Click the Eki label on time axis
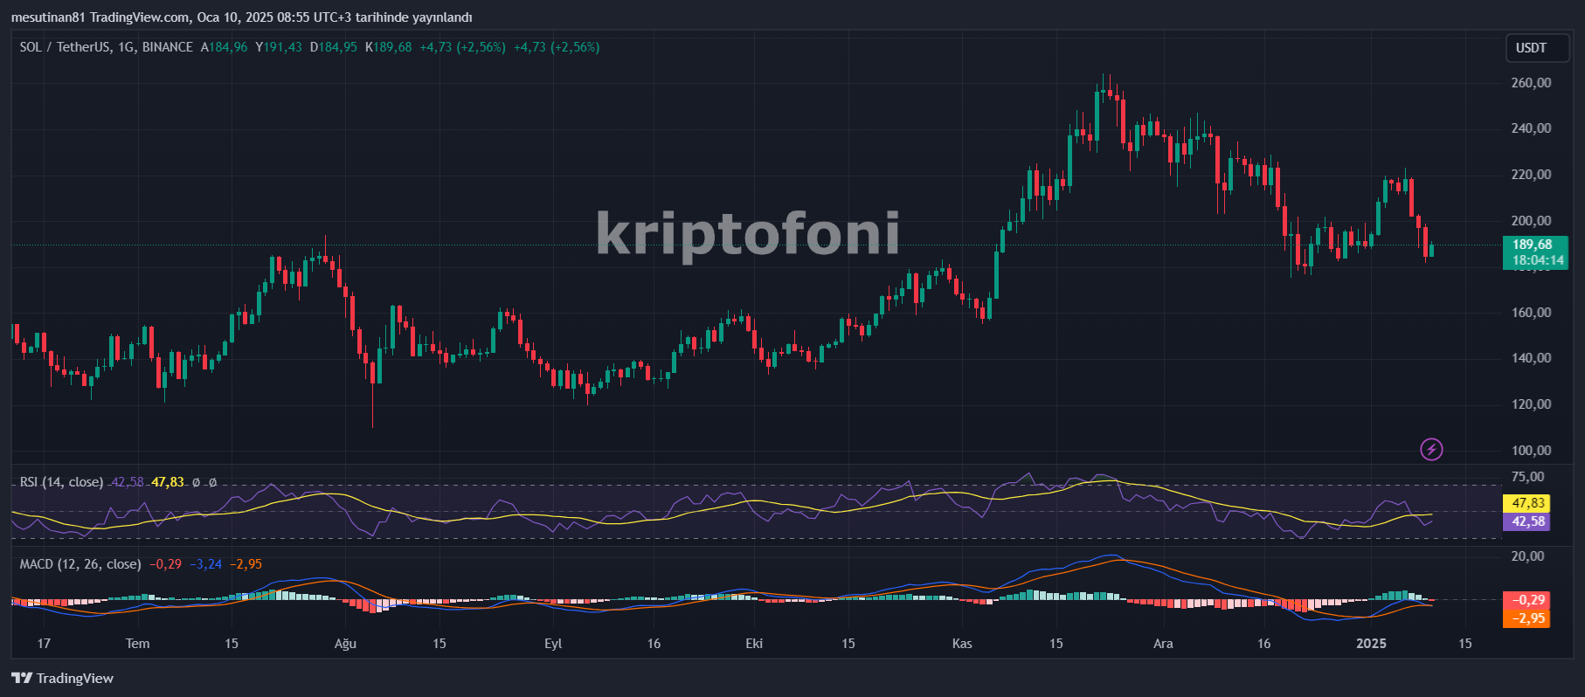This screenshot has width=1585, height=697. click(x=754, y=644)
